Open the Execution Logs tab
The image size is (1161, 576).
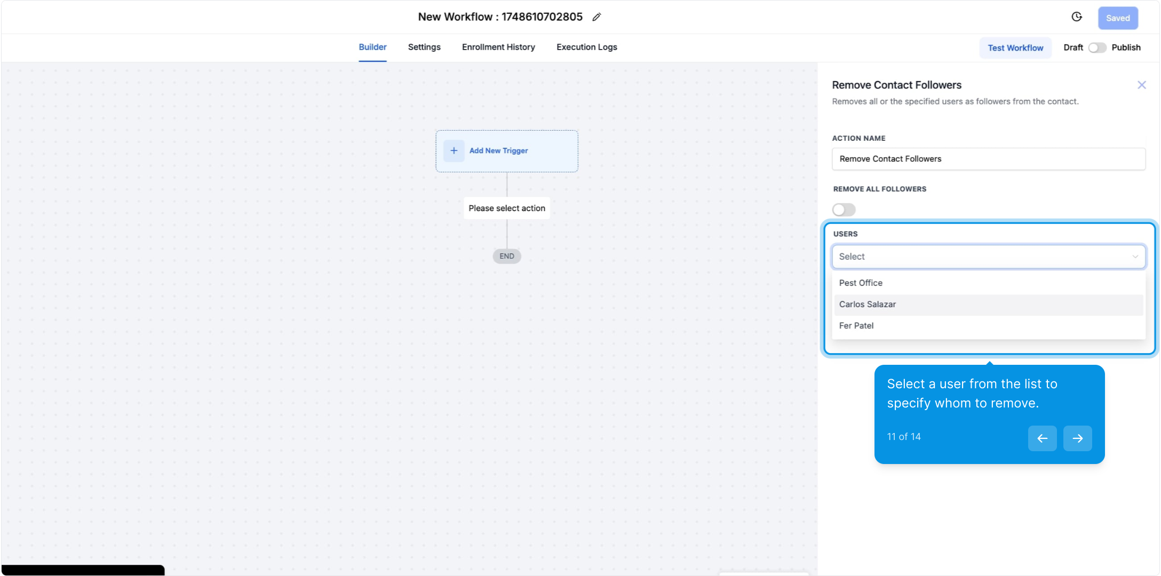[x=586, y=47]
